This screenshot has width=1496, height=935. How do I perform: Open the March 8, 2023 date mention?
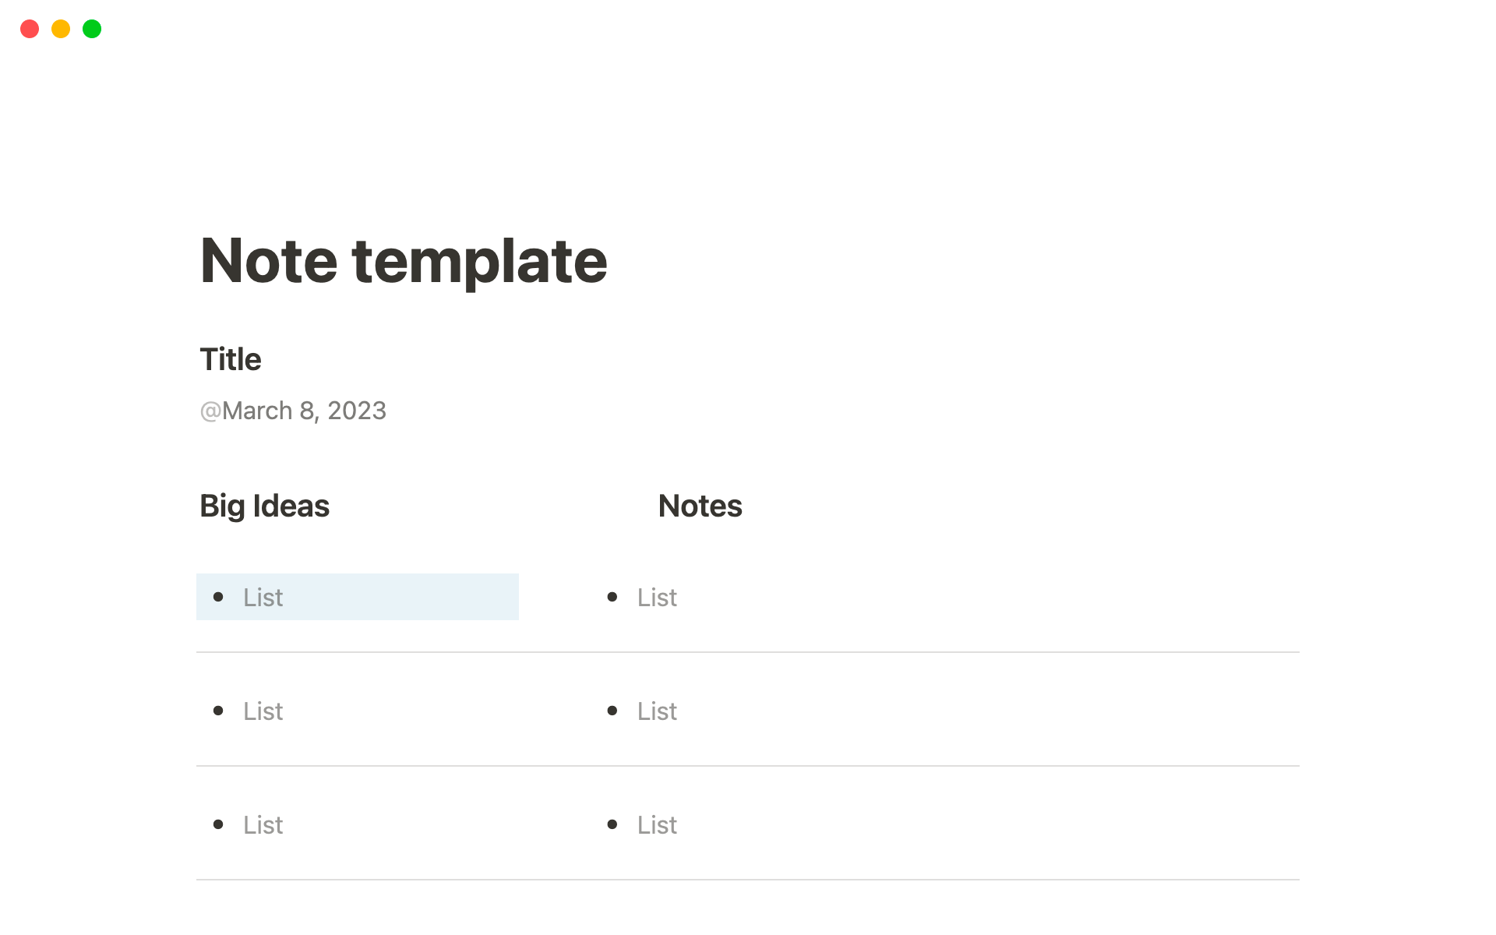pos(293,411)
